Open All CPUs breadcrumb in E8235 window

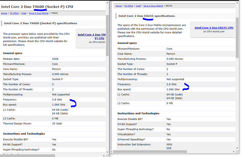point(129,6)
